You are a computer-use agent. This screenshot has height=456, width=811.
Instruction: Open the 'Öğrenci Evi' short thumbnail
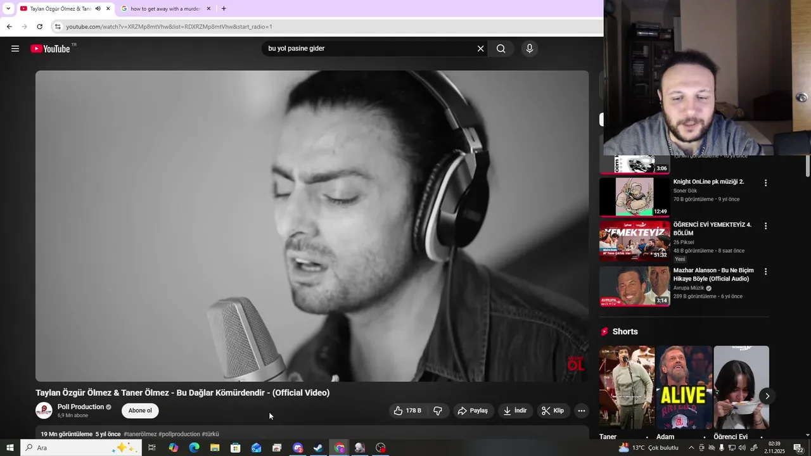click(741, 388)
